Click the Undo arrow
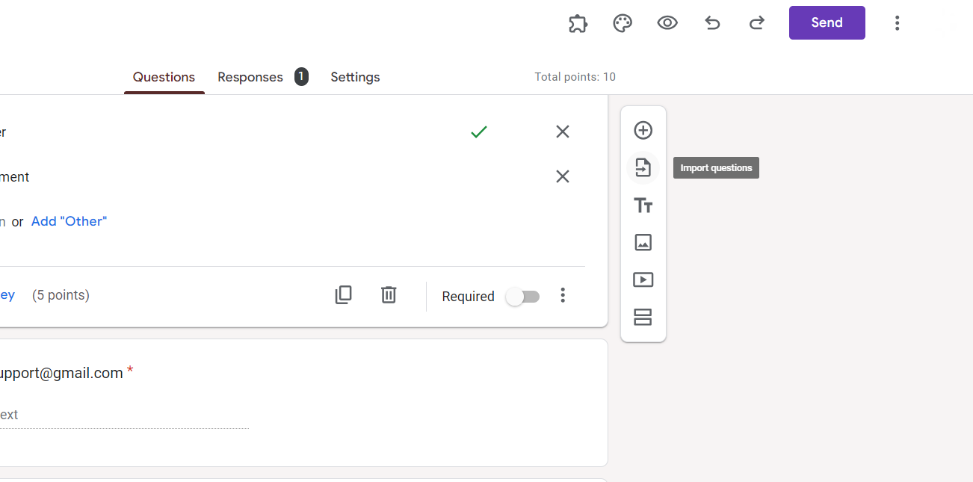 [x=712, y=23]
